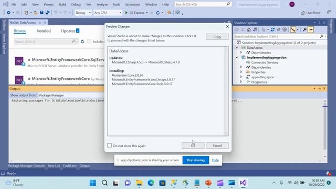Open the Windows Start menu
The width and height of the screenshot is (336, 189).
(x=93, y=183)
